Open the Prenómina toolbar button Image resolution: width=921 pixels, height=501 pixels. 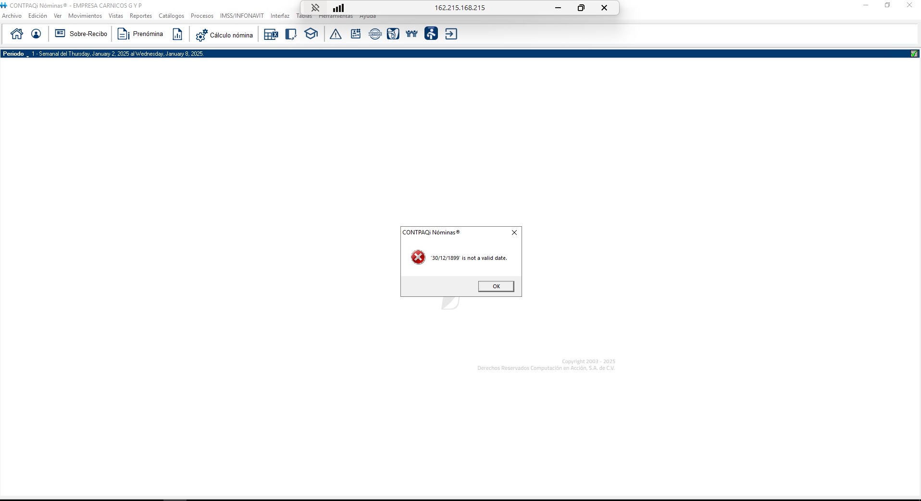[x=140, y=34]
